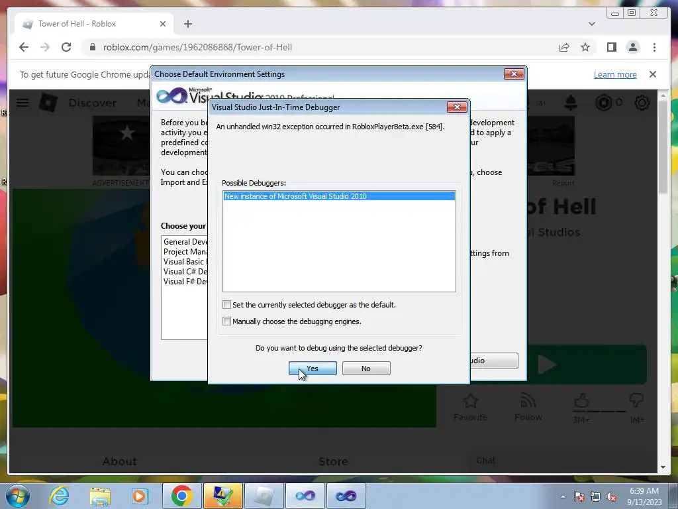Check 'Manually choose the debugging engines'

[226, 321]
